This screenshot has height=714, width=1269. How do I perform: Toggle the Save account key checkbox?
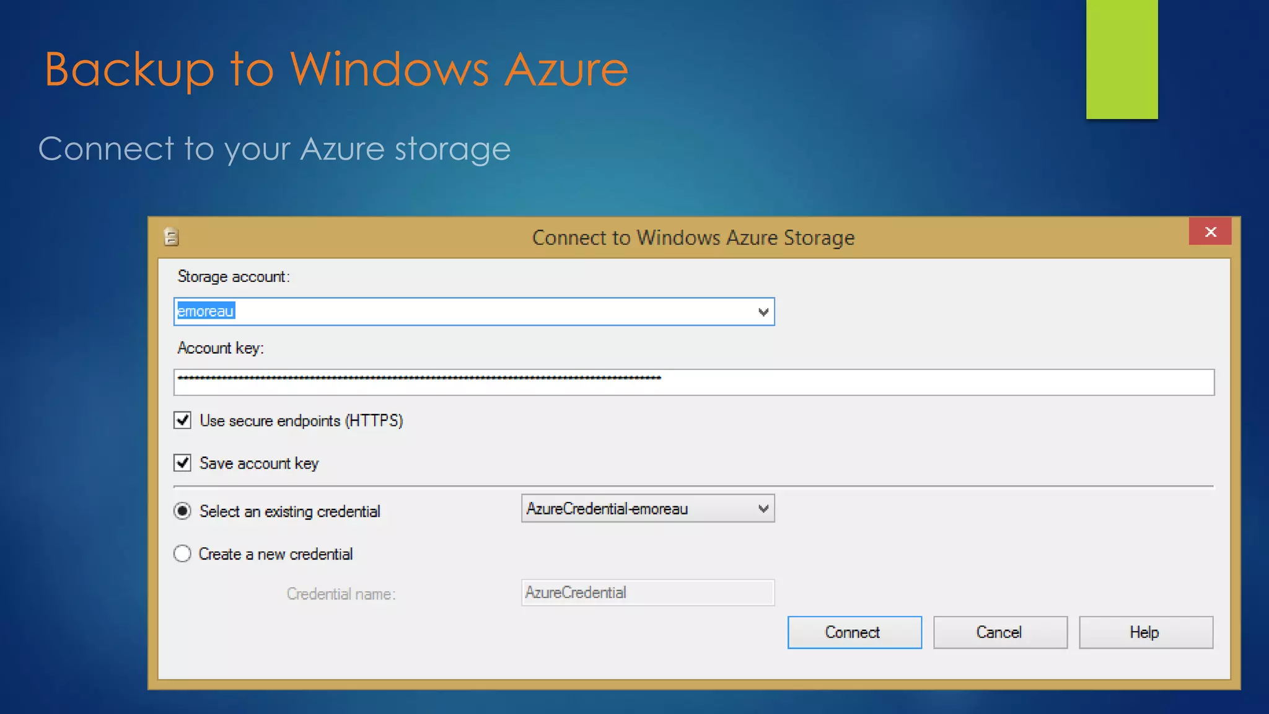click(182, 463)
